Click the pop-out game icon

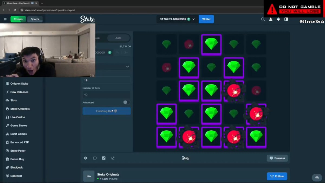(x=113, y=158)
